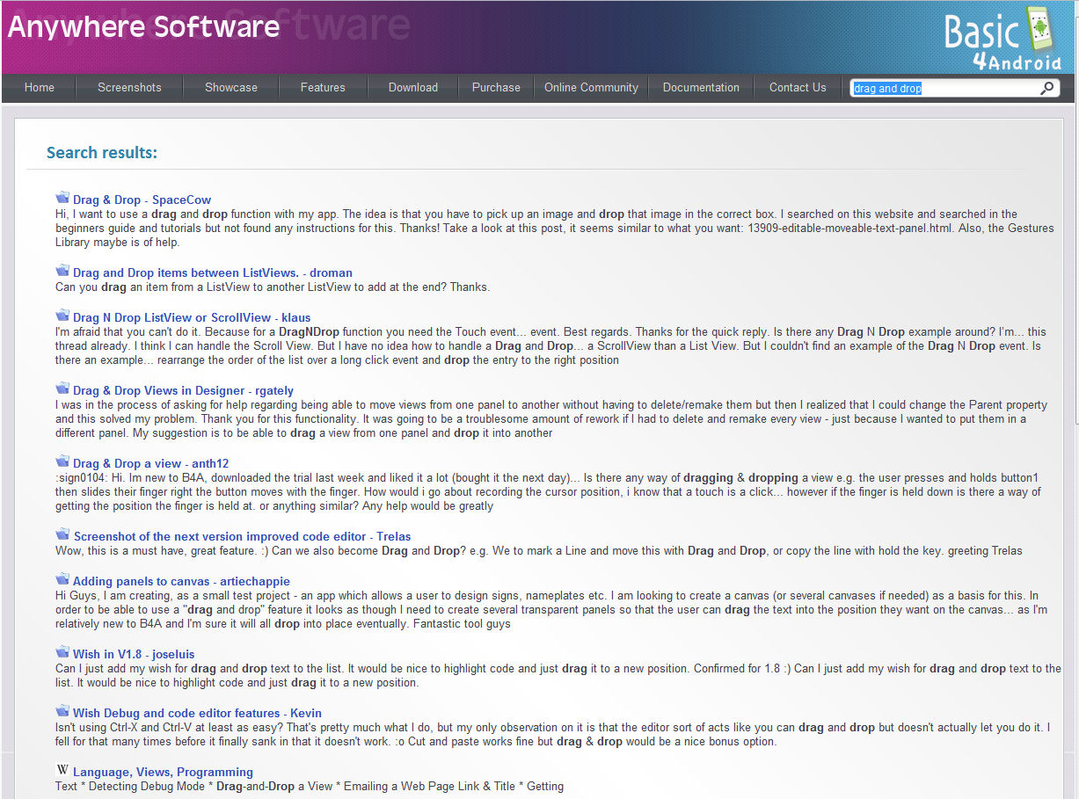Click the 'Search results:' heading
1079x799 pixels.
(x=102, y=152)
